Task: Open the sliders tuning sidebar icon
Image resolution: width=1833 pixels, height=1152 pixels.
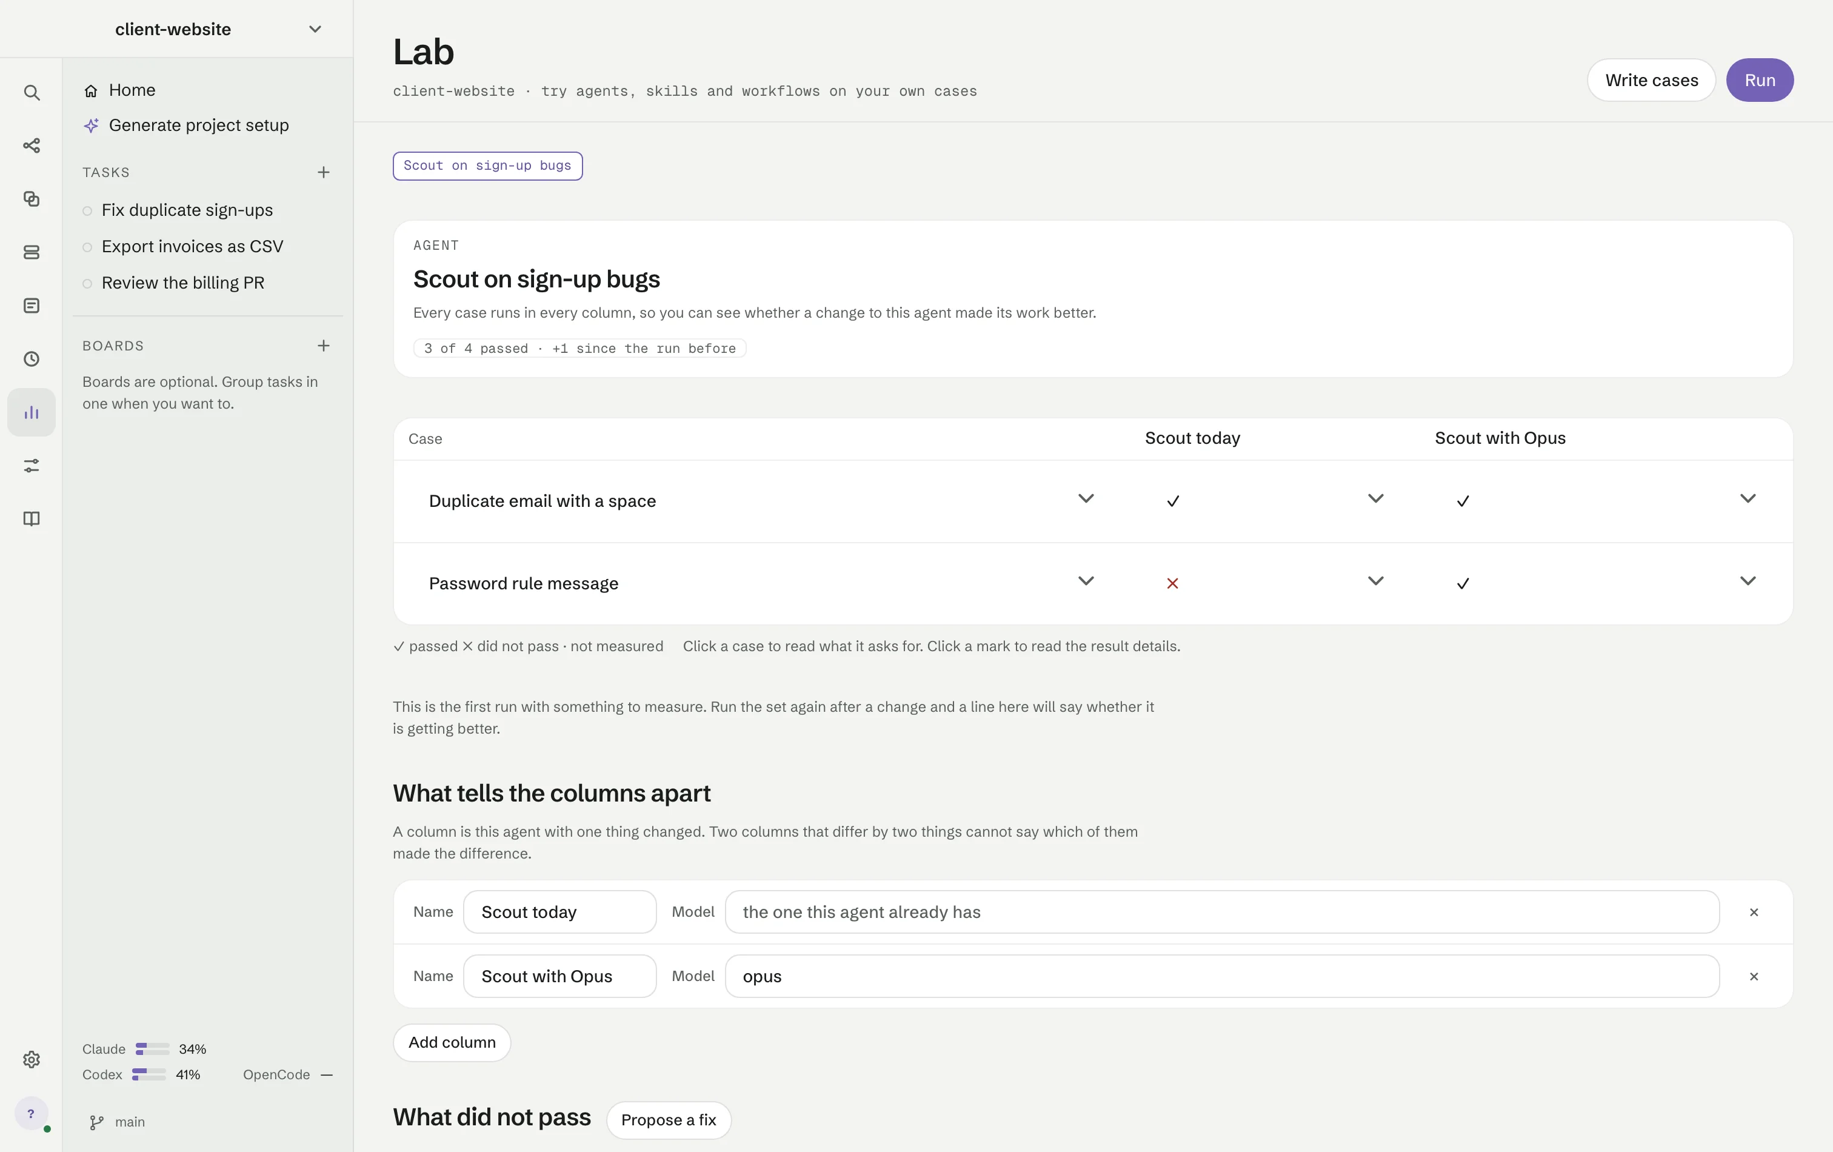Action: click(31, 465)
